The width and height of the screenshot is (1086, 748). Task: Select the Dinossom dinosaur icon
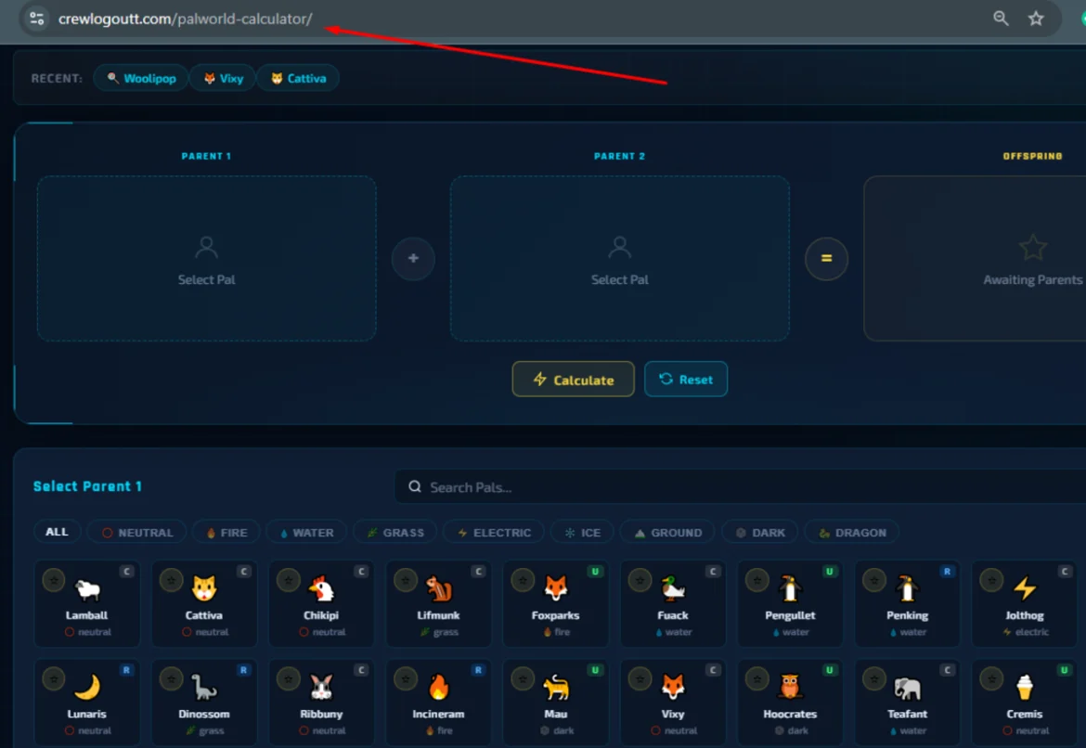(x=204, y=688)
